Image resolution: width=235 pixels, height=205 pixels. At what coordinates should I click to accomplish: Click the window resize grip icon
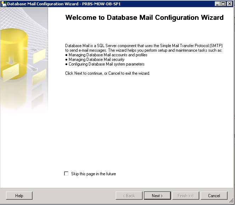coord(231,201)
